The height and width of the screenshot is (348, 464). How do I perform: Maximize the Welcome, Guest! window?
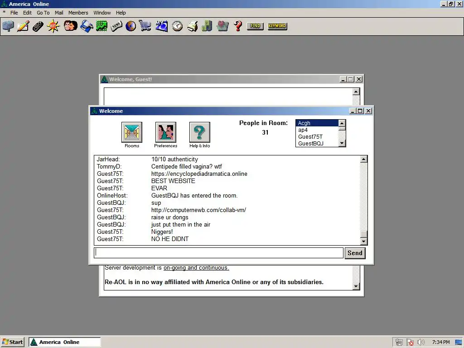351,79
